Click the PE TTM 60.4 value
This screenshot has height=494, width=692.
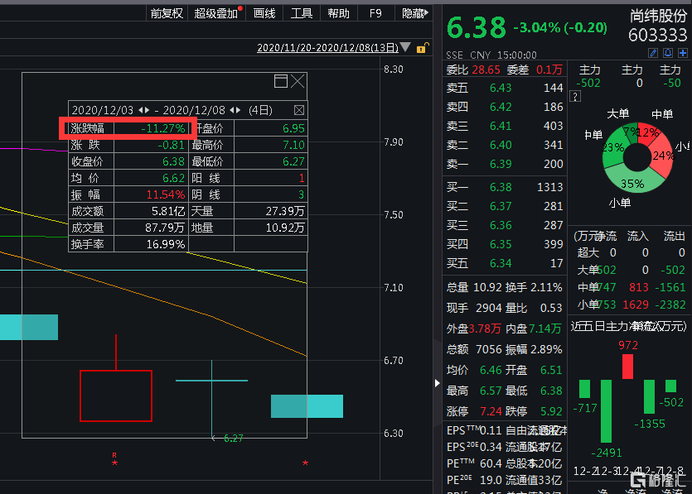point(491,463)
